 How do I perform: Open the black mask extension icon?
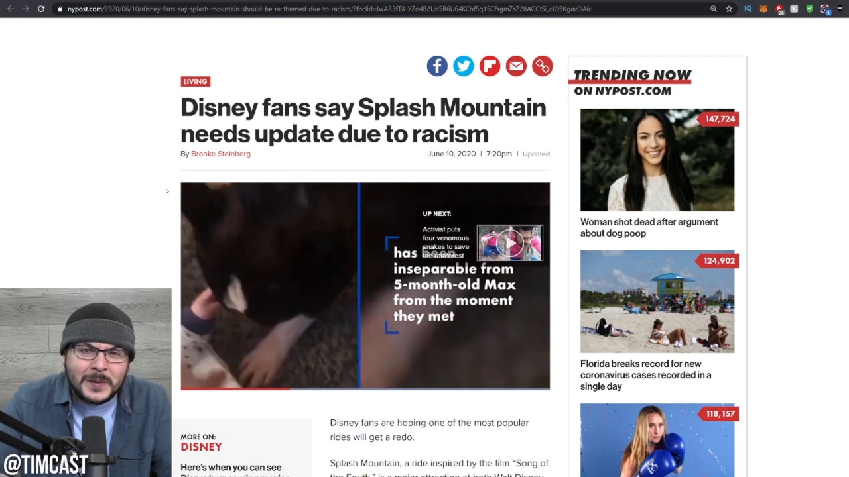point(840,9)
